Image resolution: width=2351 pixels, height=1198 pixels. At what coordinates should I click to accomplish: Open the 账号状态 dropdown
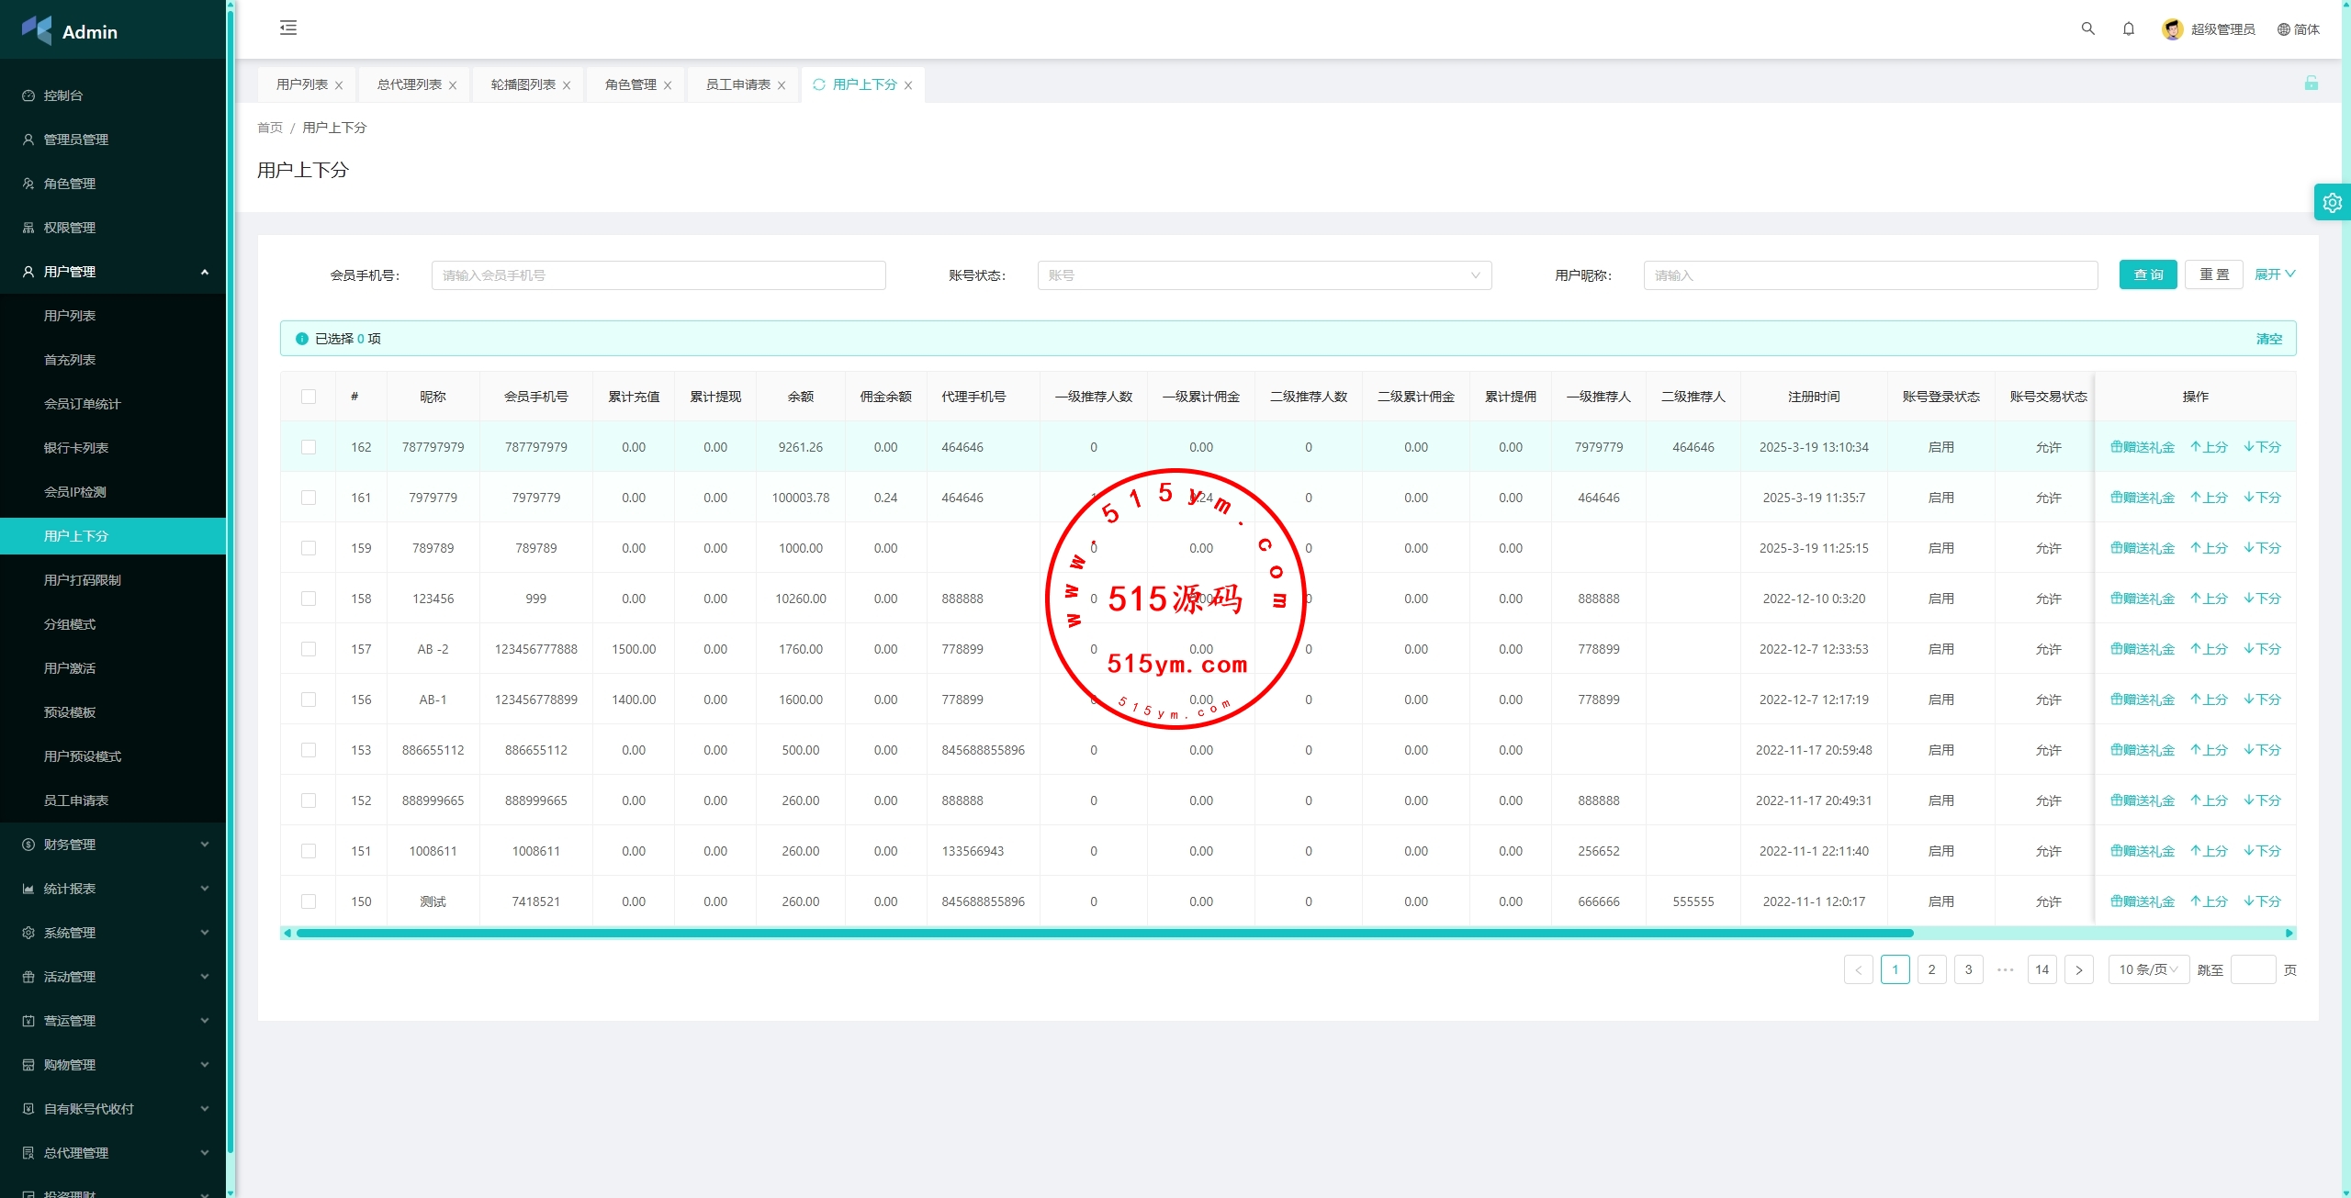[x=1264, y=275]
